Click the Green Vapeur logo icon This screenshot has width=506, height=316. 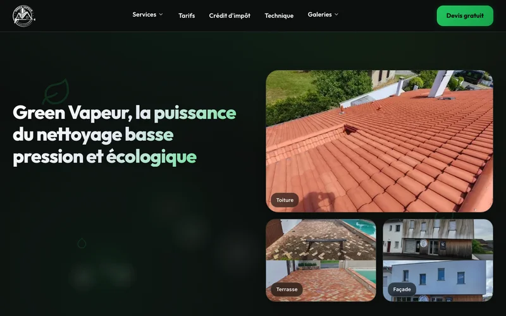pyautogui.click(x=23, y=16)
